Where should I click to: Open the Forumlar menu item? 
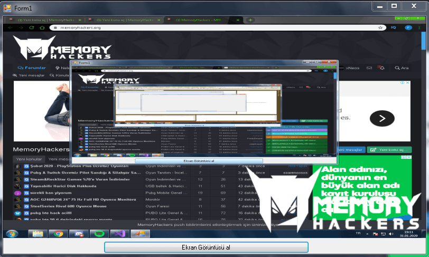[x=32, y=68]
